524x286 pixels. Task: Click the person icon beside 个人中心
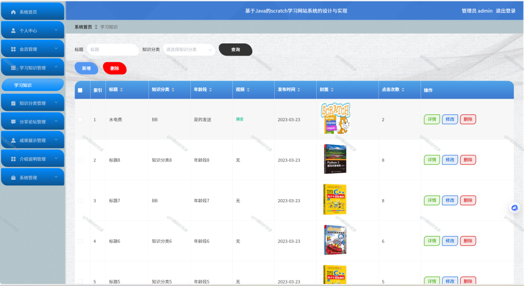coord(13,31)
